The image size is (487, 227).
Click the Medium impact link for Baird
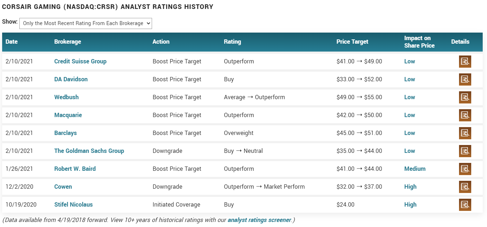[x=415, y=169]
